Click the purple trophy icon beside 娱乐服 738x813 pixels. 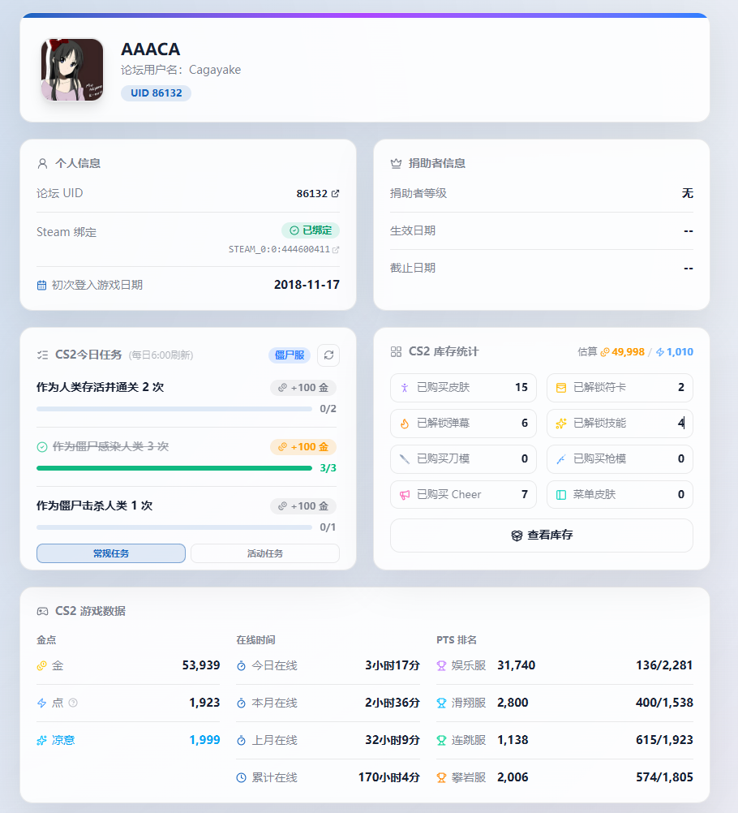441,666
